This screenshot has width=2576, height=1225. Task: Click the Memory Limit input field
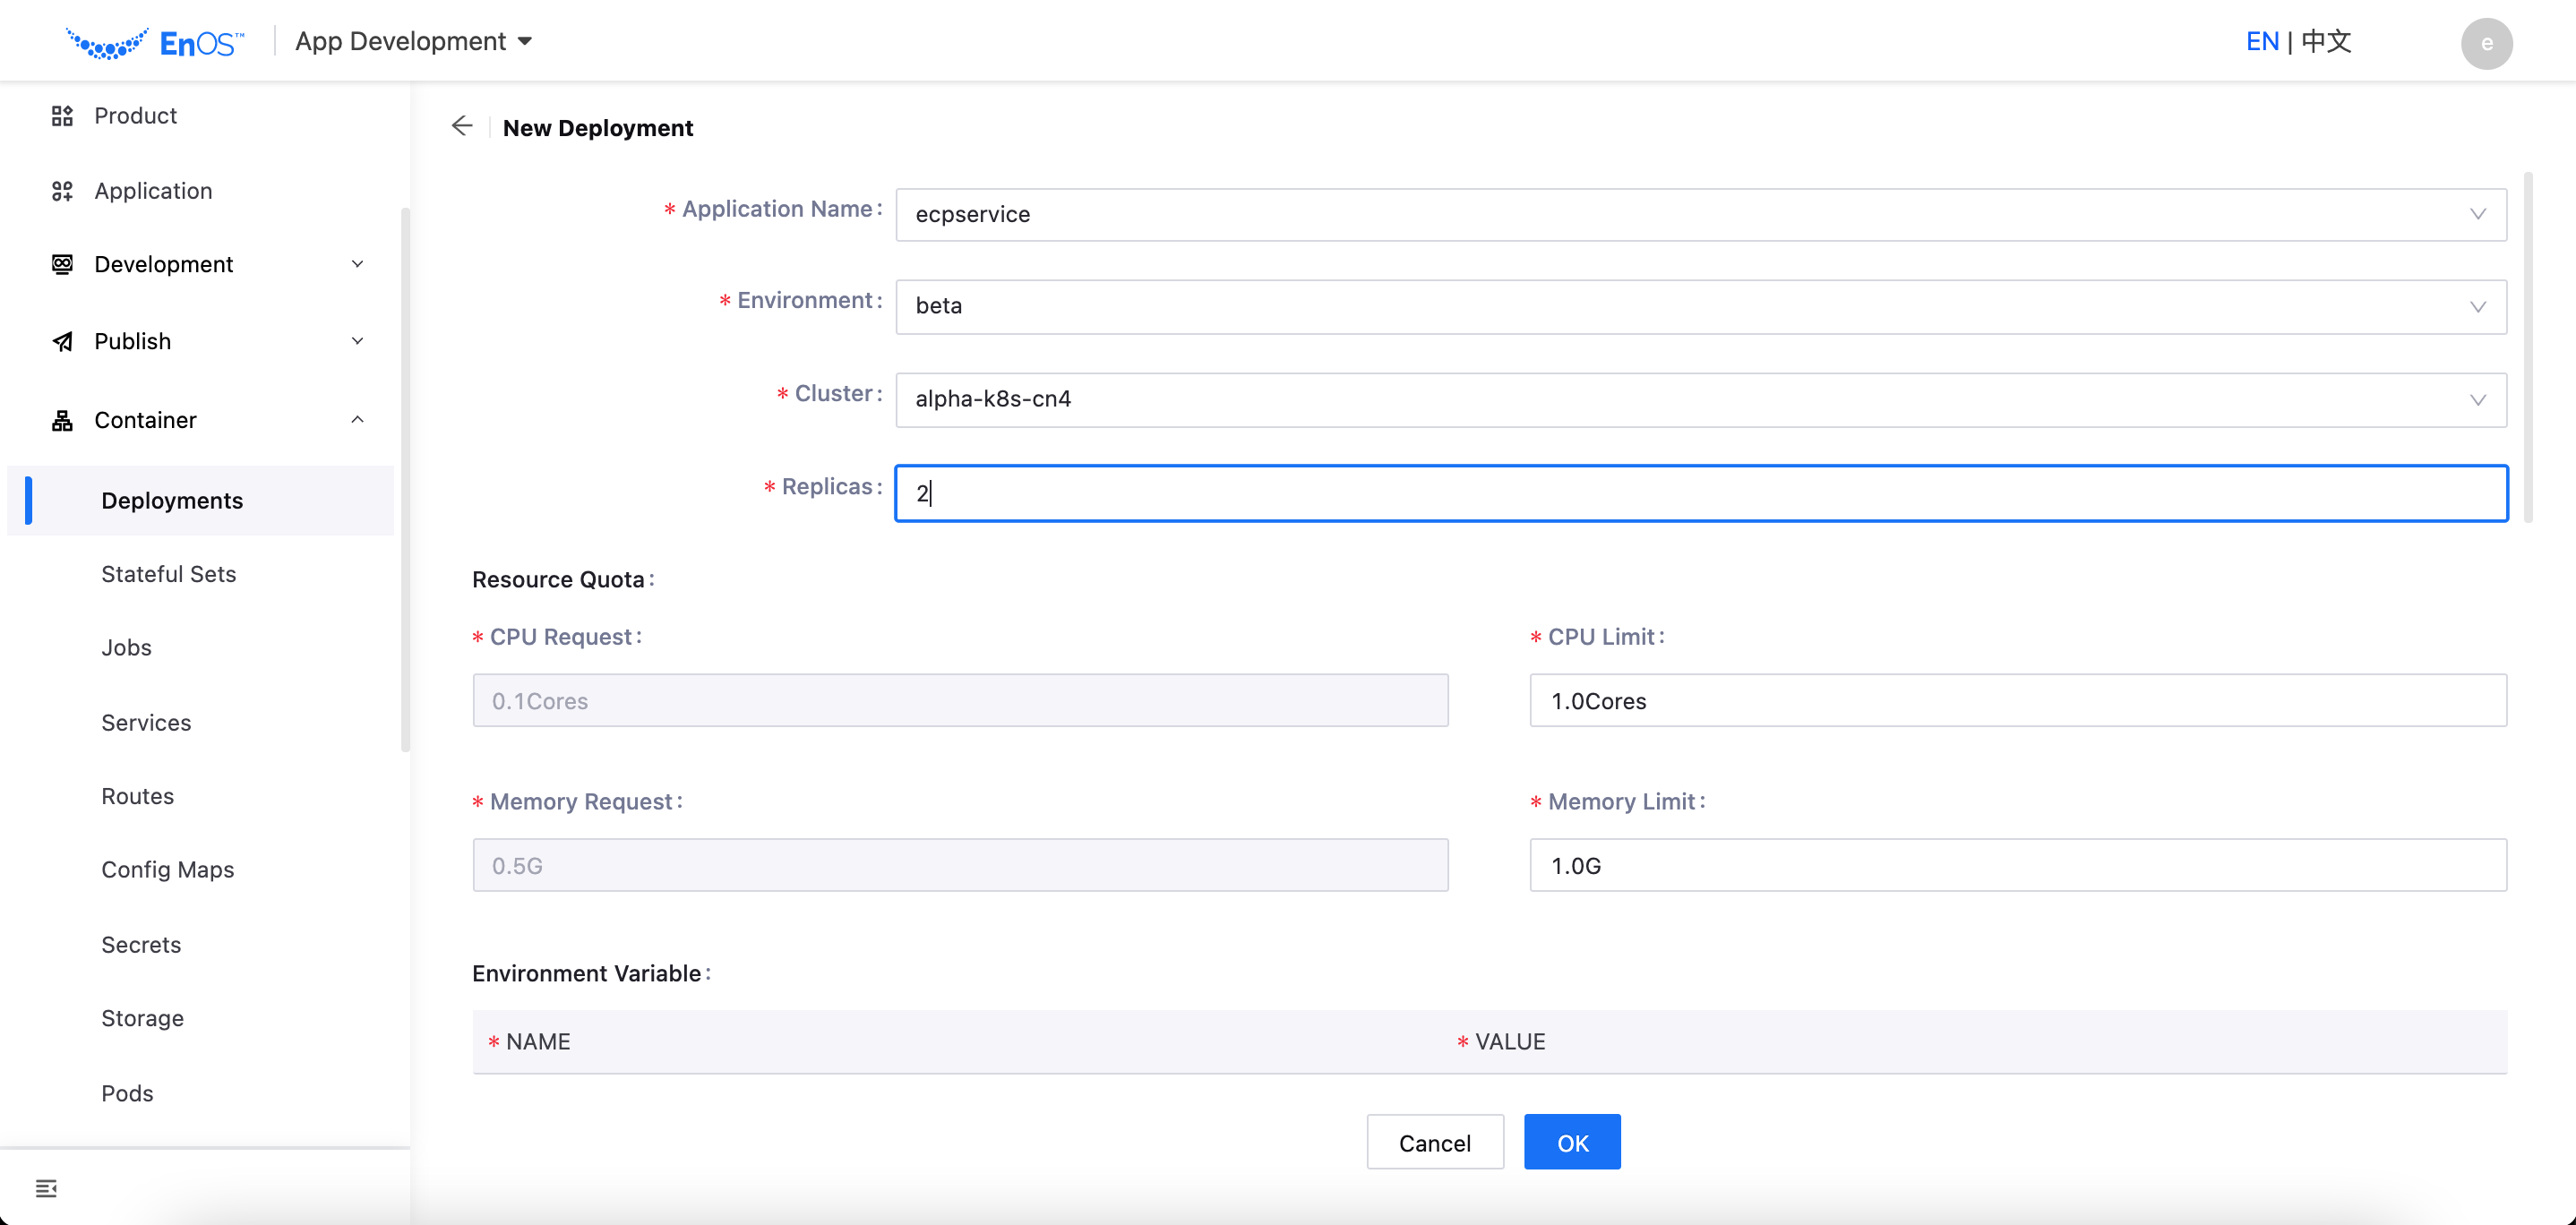coord(2018,865)
